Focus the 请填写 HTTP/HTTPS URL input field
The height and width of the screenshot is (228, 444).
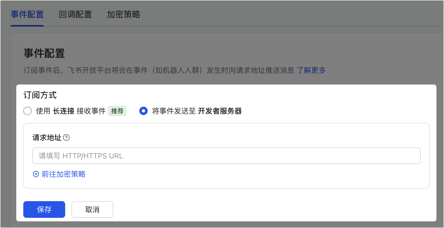point(226,156)
